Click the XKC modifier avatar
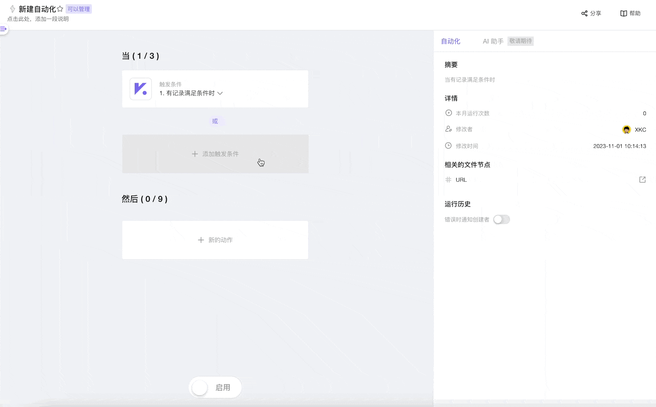The width and height of the screenshot is (656, 407). coord(627,129)
